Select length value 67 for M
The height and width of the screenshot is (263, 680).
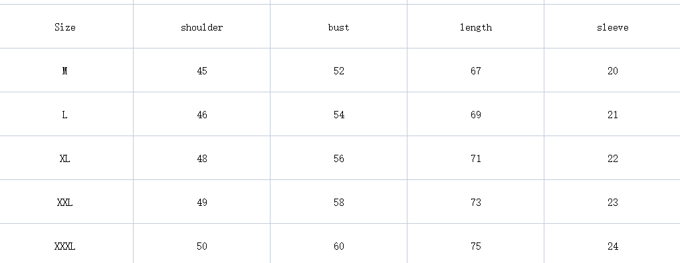point(476,71)
